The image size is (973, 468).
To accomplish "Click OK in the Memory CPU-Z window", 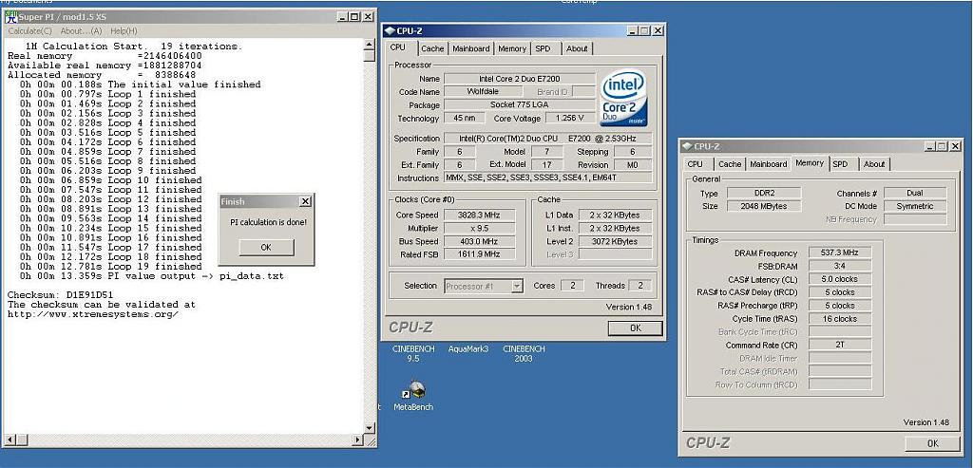I will pyautogui.click(x=932, y=443).
